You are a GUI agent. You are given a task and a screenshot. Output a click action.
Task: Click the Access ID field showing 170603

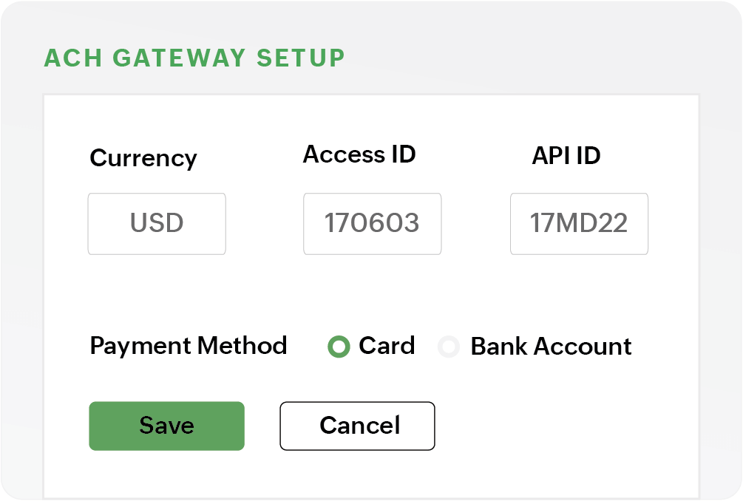pyautogui.click(x=372, y=224)
